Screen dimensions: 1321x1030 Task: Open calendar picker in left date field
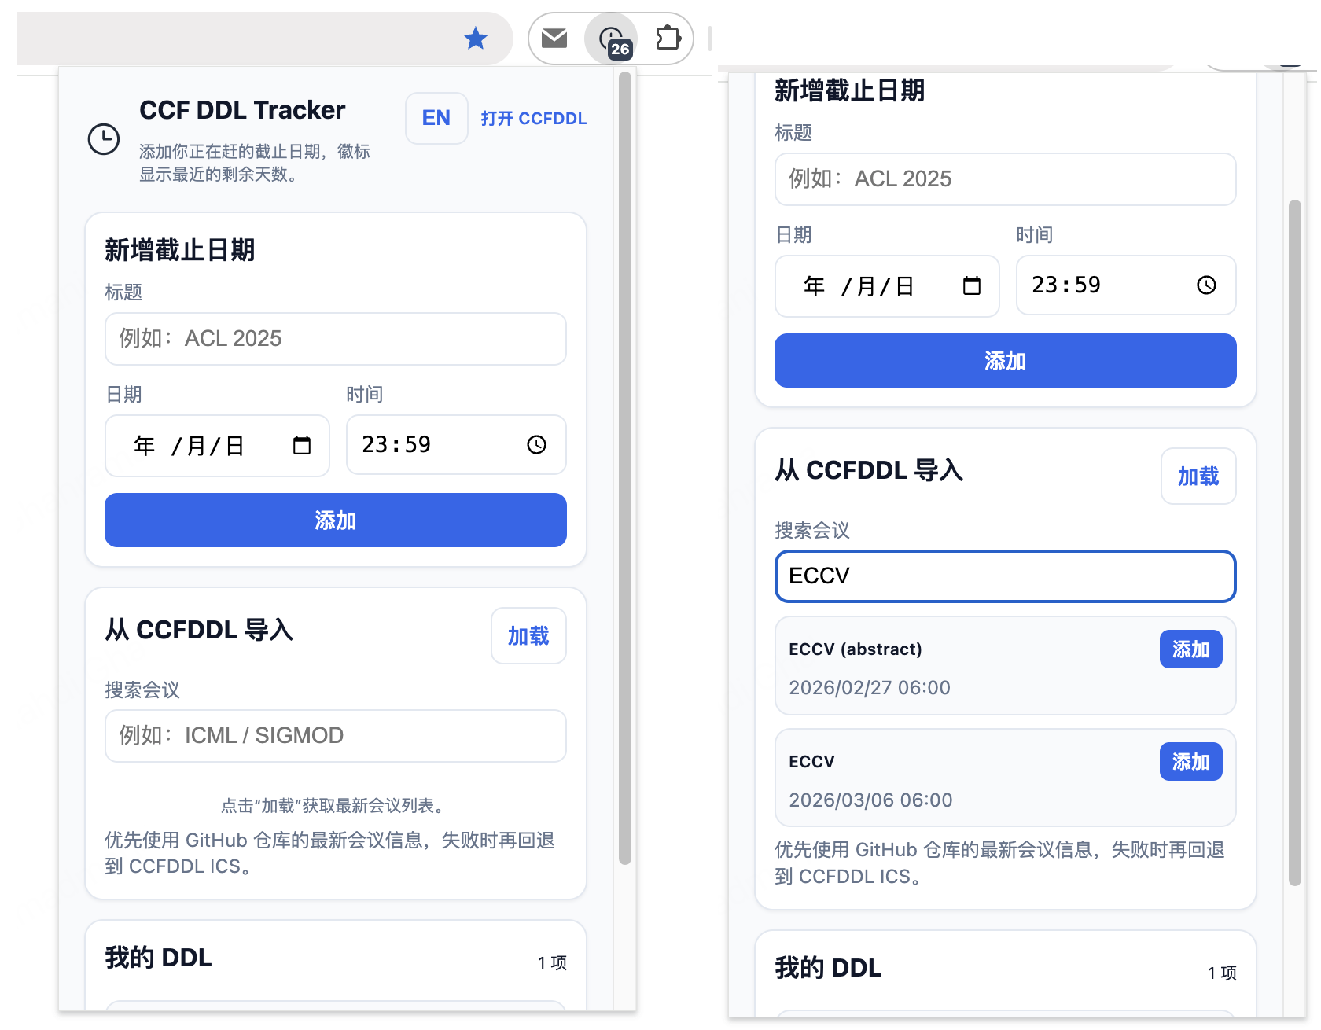pyautogui.click(x=302, y=446)
